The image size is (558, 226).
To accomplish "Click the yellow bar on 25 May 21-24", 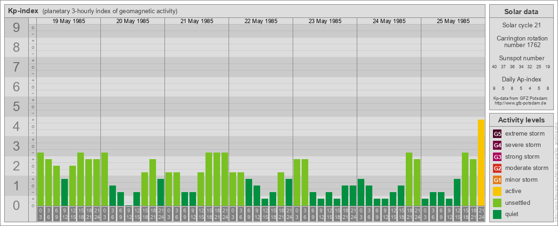I will pos(481,163).
